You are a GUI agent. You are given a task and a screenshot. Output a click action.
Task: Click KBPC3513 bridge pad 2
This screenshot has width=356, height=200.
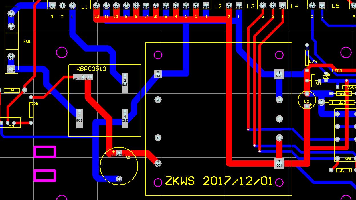tap(125, 83)
